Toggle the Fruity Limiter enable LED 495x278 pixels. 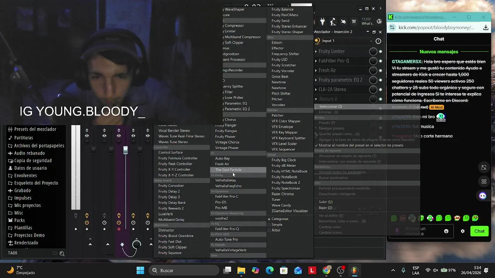[381, 51]
